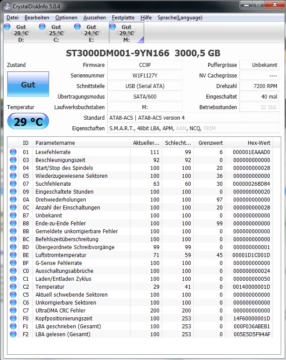Click the blue Gut health status button
The width and height of the screenshot is (286, 360).
click(28, 84)
